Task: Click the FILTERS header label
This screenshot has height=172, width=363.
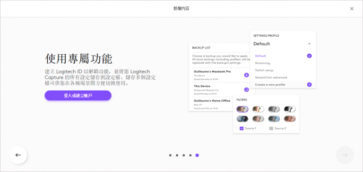Action: [242, 100]
